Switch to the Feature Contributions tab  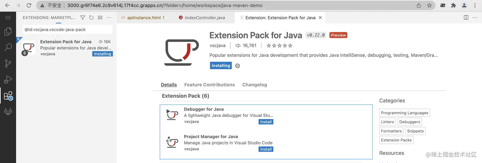pos(209,85)
